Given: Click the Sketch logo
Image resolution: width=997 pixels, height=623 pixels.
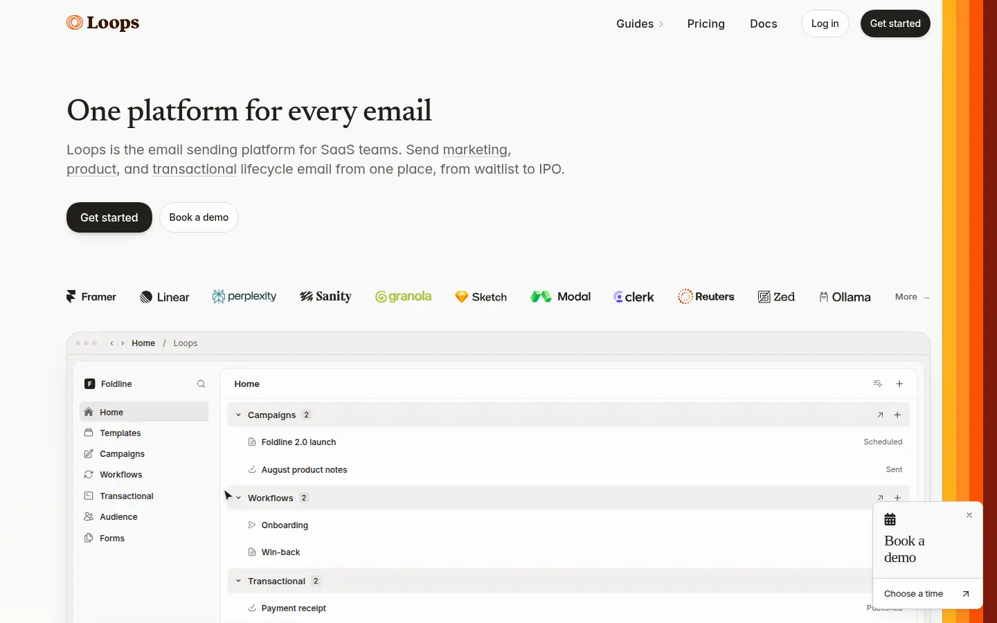Looking at the screenshot, I should [481, 297].
